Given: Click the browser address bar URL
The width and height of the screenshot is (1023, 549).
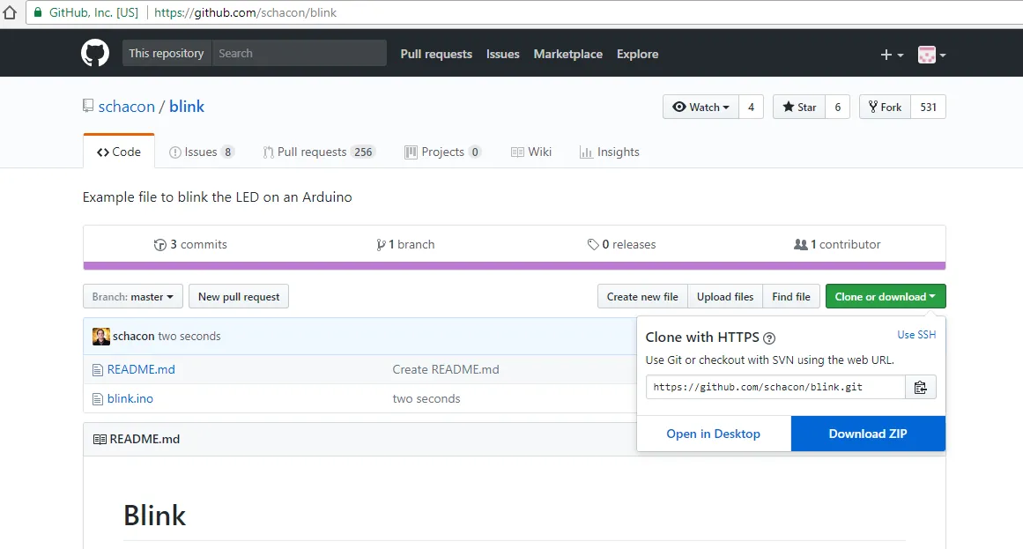Looking at the screenshot, I should click(245, 12).
